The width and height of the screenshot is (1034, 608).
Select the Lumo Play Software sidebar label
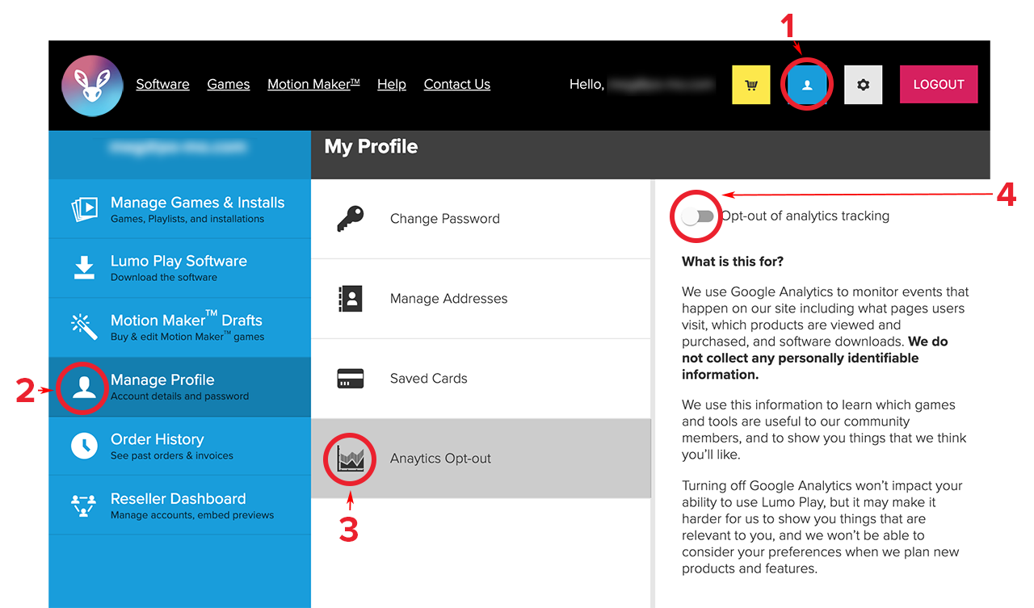click(x=179, y=261)
